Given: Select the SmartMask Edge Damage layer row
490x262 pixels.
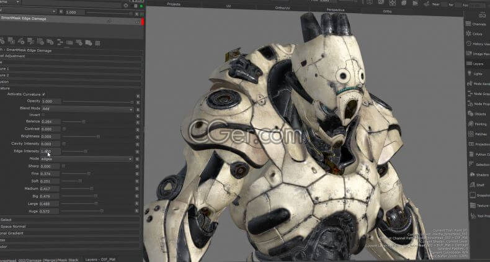Looking at the screenshot, I should point(71,19).
